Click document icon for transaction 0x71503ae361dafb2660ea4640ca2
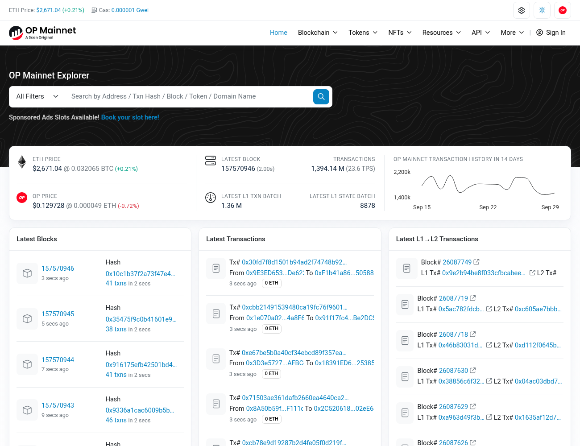 coord(216,404)
